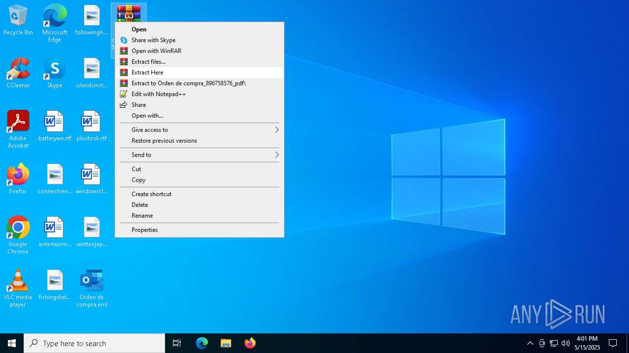
Task: Select the batterywe.rtf document icon
Action: point(55,126)
